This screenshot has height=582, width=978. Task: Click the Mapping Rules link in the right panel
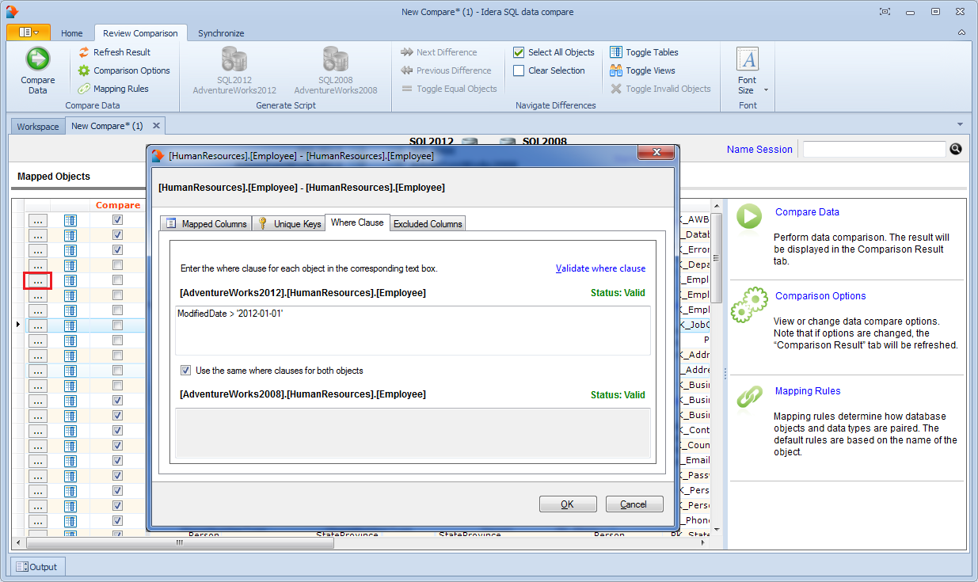(808, 390)
